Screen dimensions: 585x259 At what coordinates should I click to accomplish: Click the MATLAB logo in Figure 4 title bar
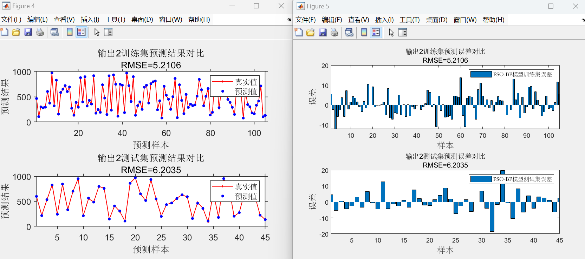[6, 6]
